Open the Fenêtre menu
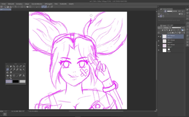 (63, 4)
